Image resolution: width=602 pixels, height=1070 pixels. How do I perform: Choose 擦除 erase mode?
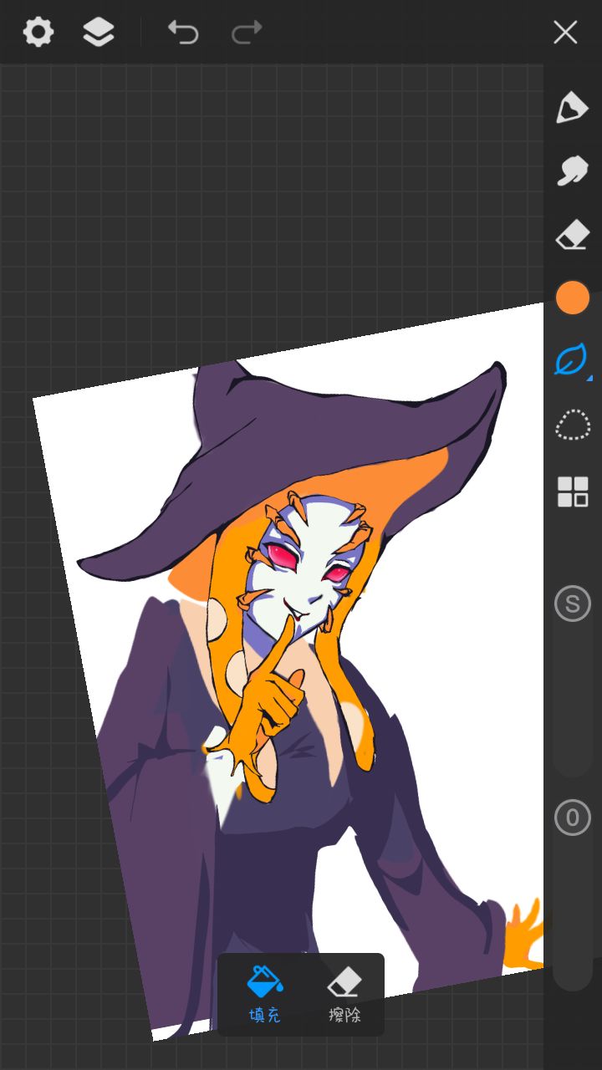point(344,995)
